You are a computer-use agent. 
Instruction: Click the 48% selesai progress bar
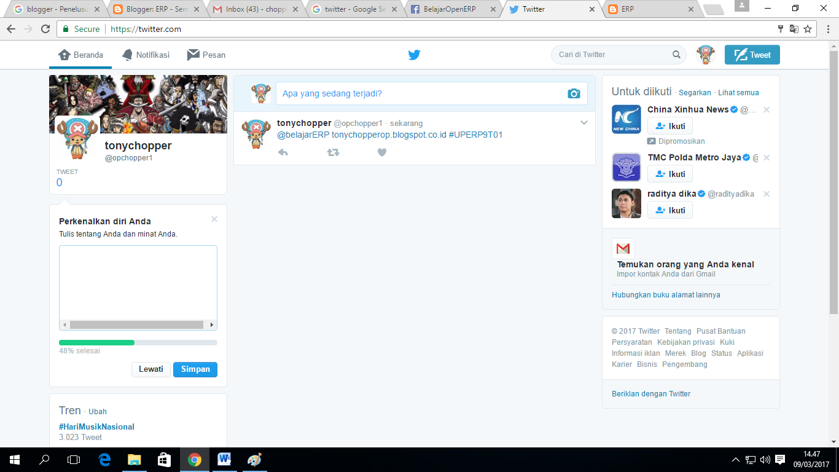click(138, 342)
